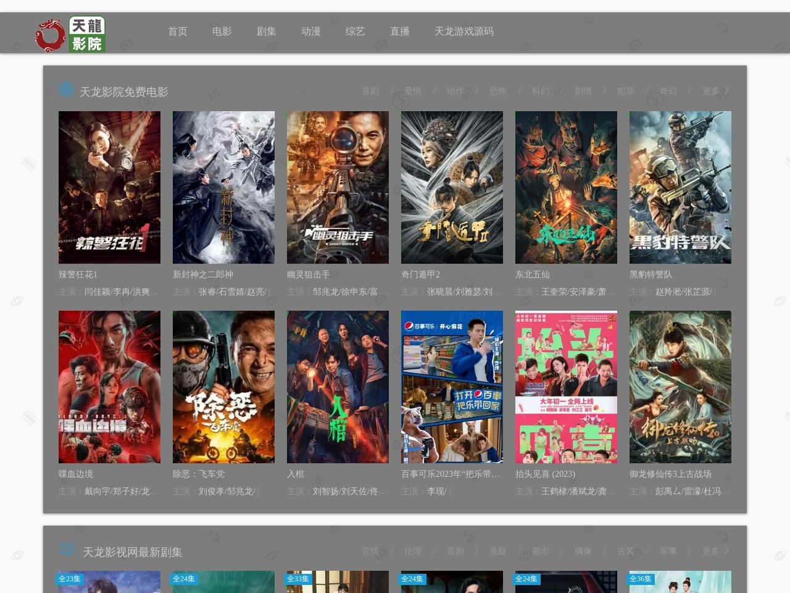This screenshot has width=790, height=593.
Task: Filter movies by 恐怖 genre
Action: pyautogui.click(x=498, y=91)
